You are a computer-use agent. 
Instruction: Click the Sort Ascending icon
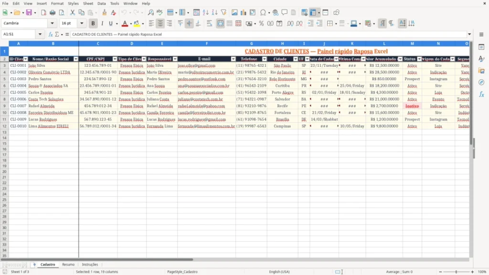[205, 12]
